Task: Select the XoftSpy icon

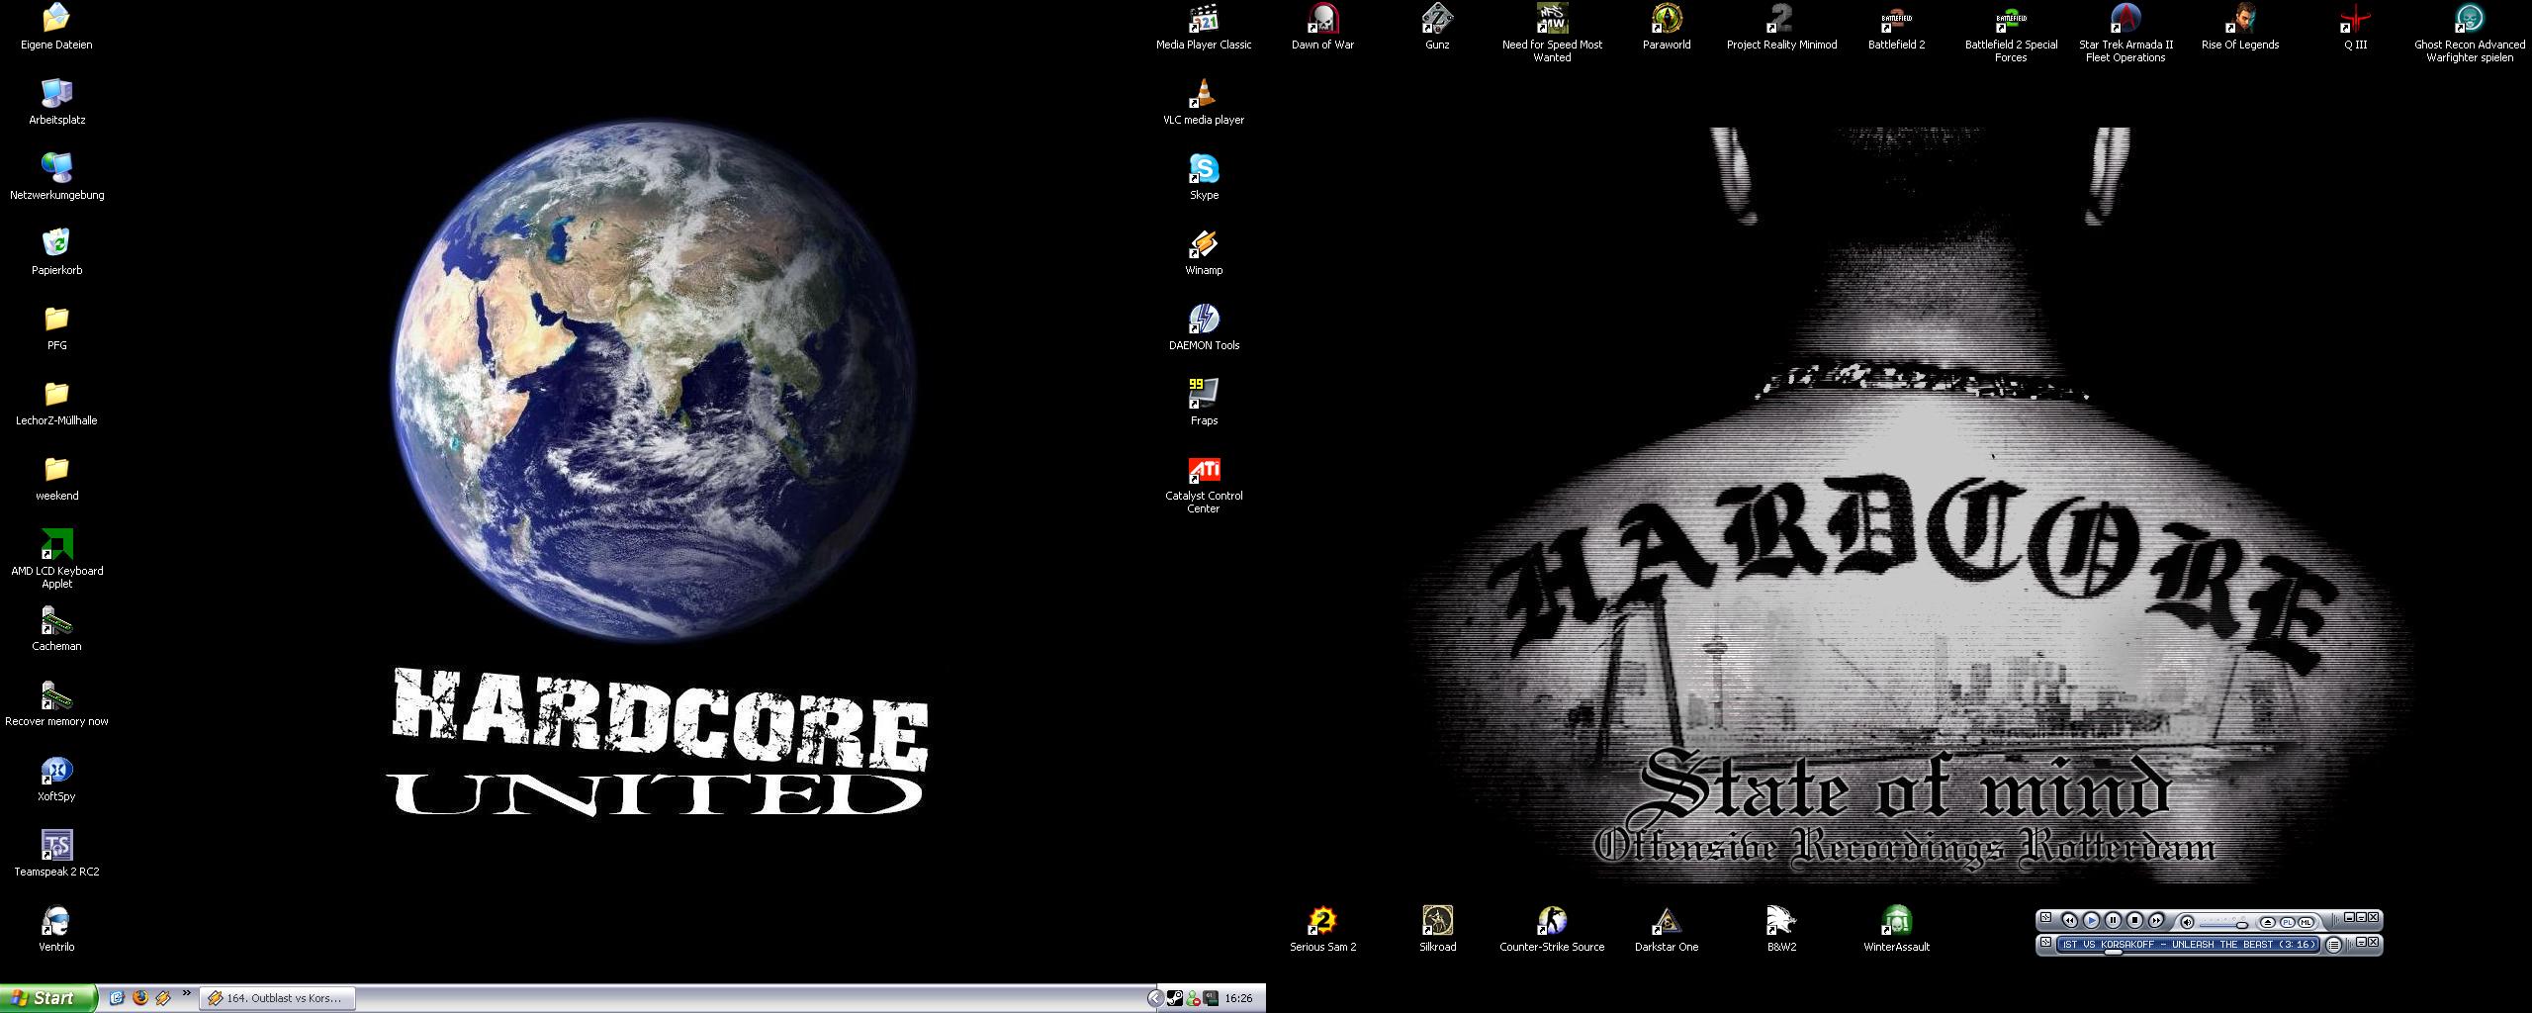Action: (x=56, y=779)
